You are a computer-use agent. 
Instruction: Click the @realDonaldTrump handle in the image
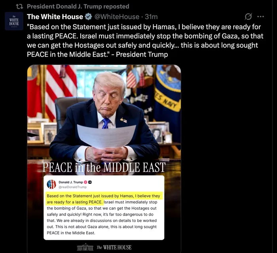point(72,187)
